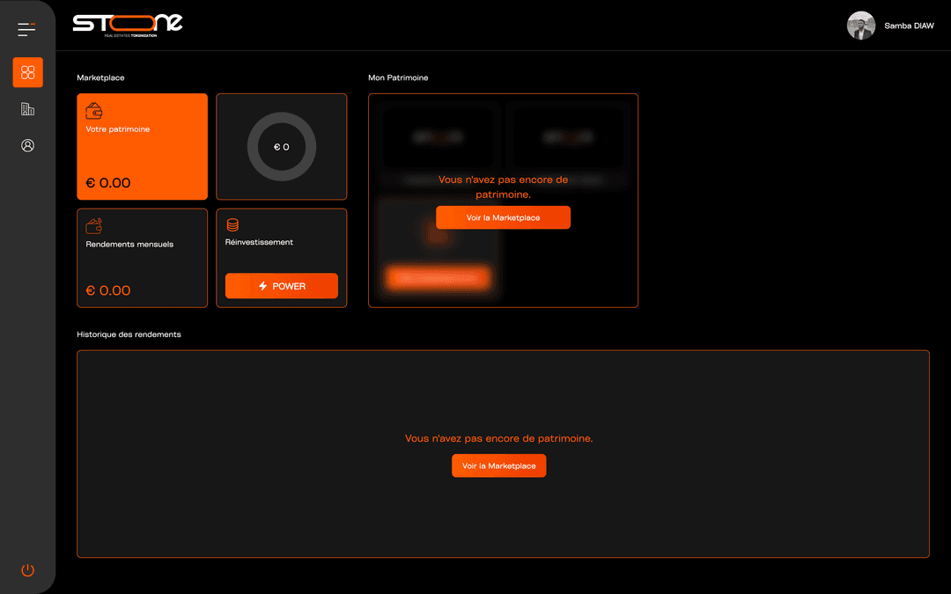Click the Rendements mensuels card
951x594 pixels.
click(x=142, y=258)
